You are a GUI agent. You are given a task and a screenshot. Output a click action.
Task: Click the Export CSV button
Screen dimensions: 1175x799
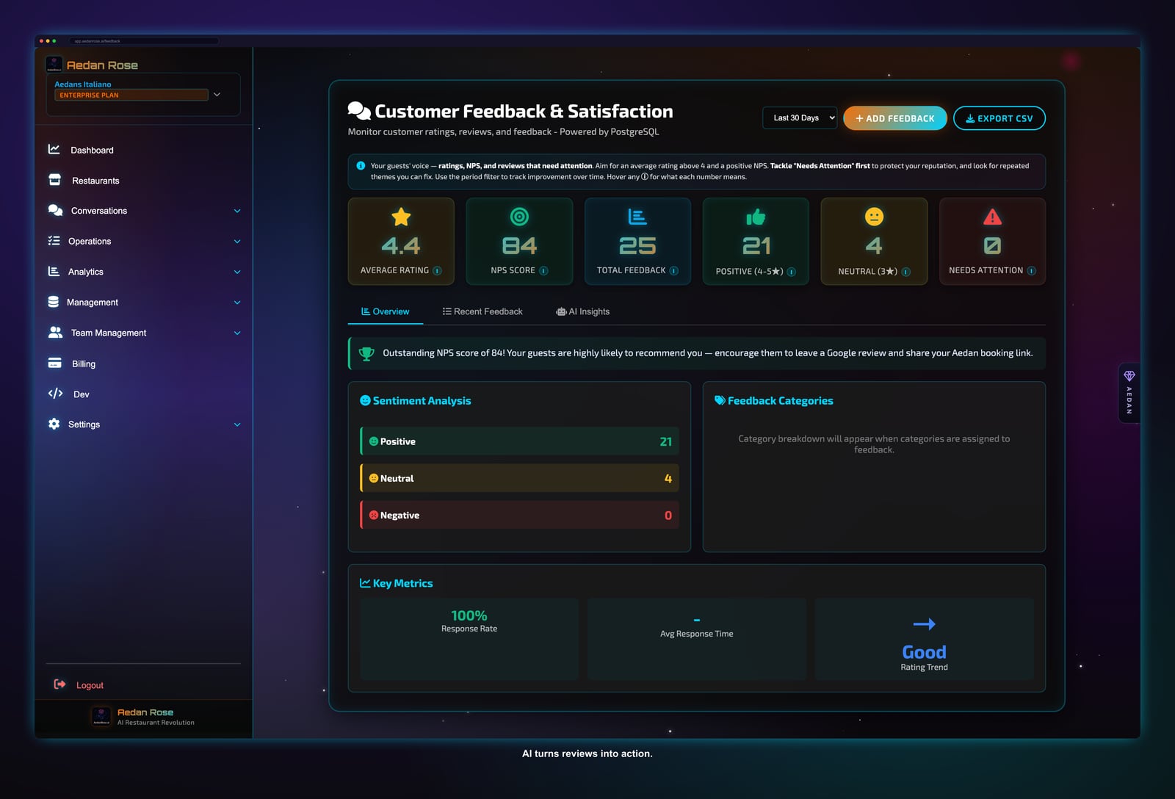pyautogui.click(x=999, y=118)
